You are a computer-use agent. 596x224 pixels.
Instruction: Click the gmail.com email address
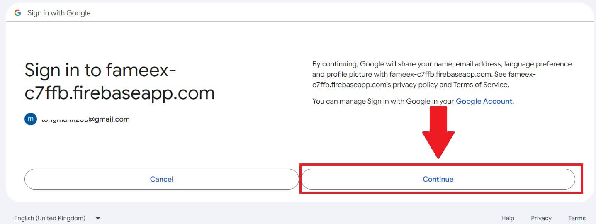click(85, 119)
